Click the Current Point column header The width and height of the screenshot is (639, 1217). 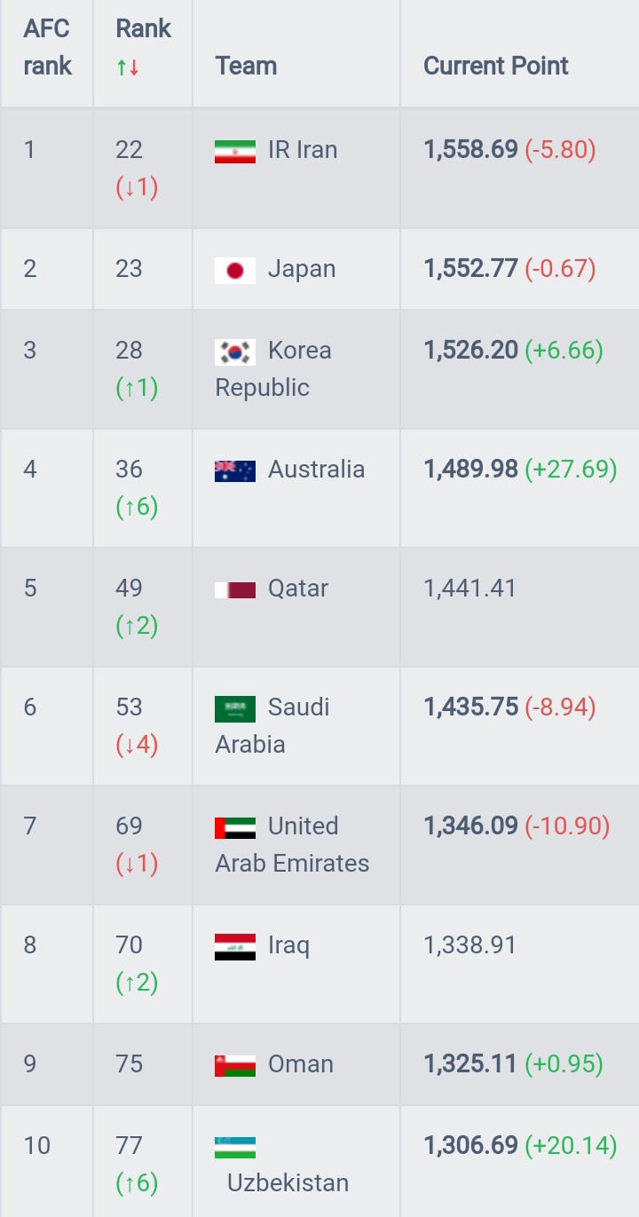496,67
